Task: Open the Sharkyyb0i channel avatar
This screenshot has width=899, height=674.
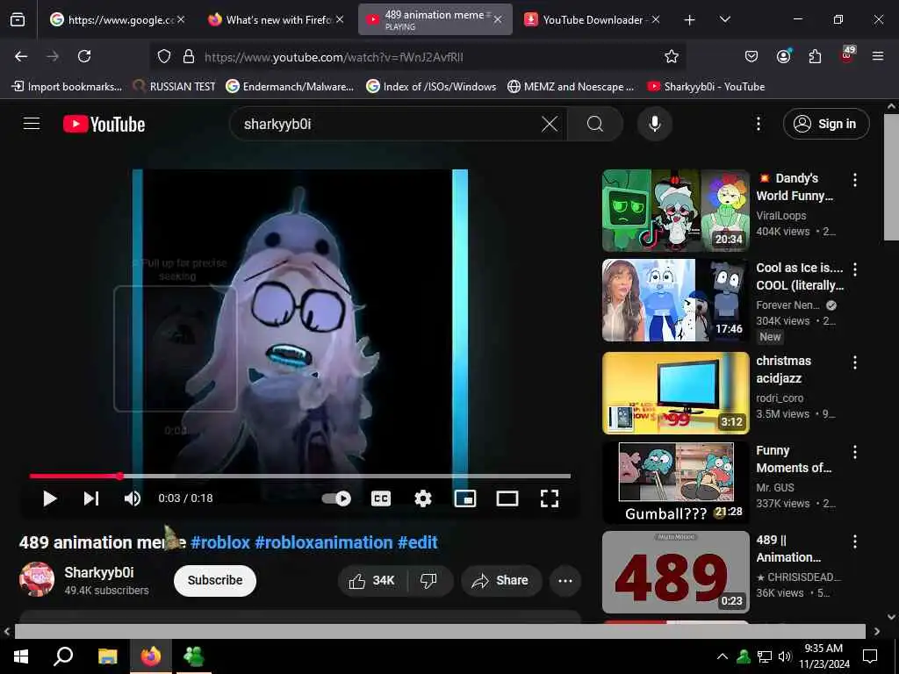Action: pos(37,579)
